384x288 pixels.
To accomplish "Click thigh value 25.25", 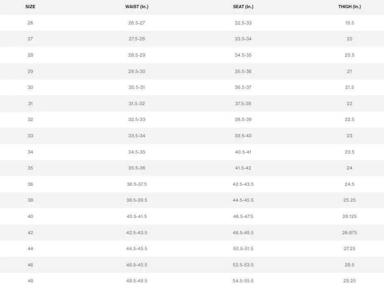I will point(349,200).
